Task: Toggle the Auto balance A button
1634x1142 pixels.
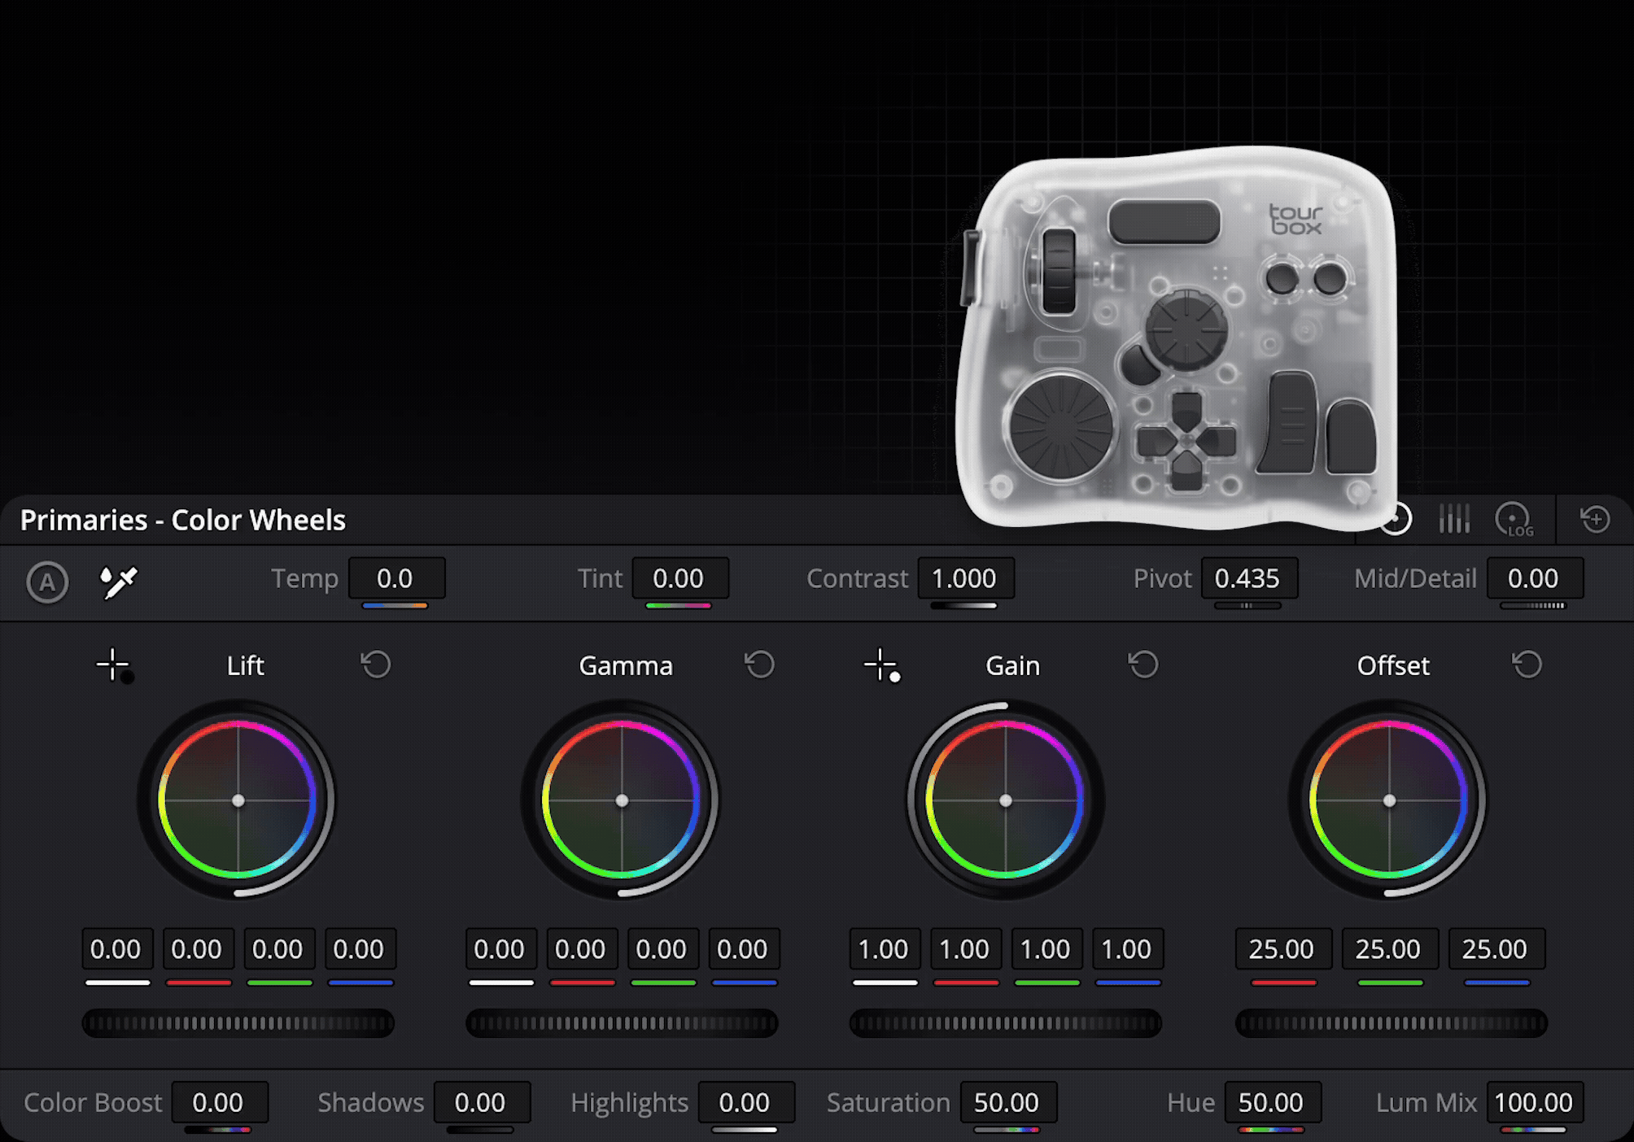Action: tap(47, 582)
